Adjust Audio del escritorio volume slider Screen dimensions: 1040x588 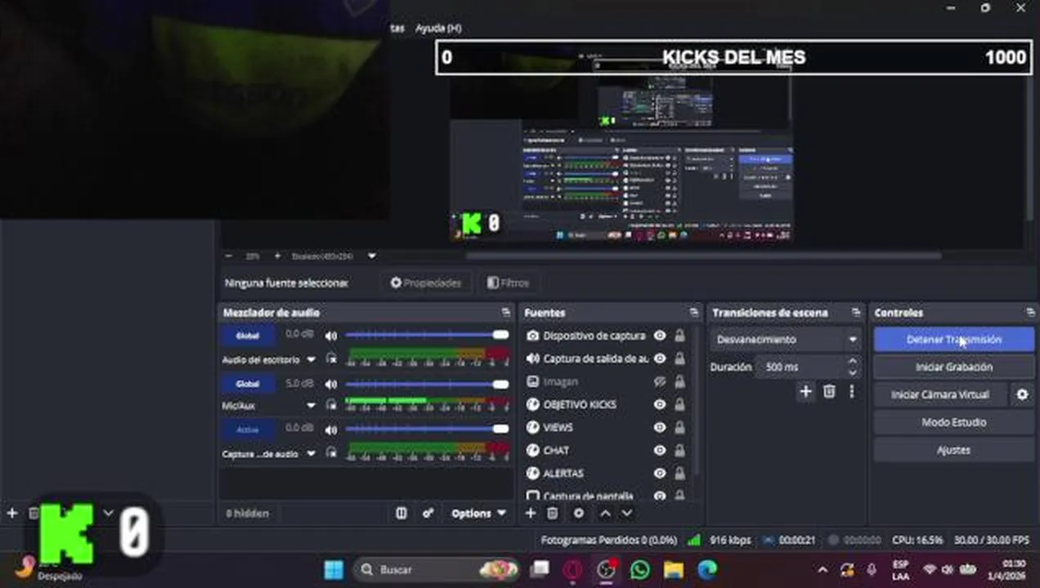pyautogui.click(x=427, y=335)
